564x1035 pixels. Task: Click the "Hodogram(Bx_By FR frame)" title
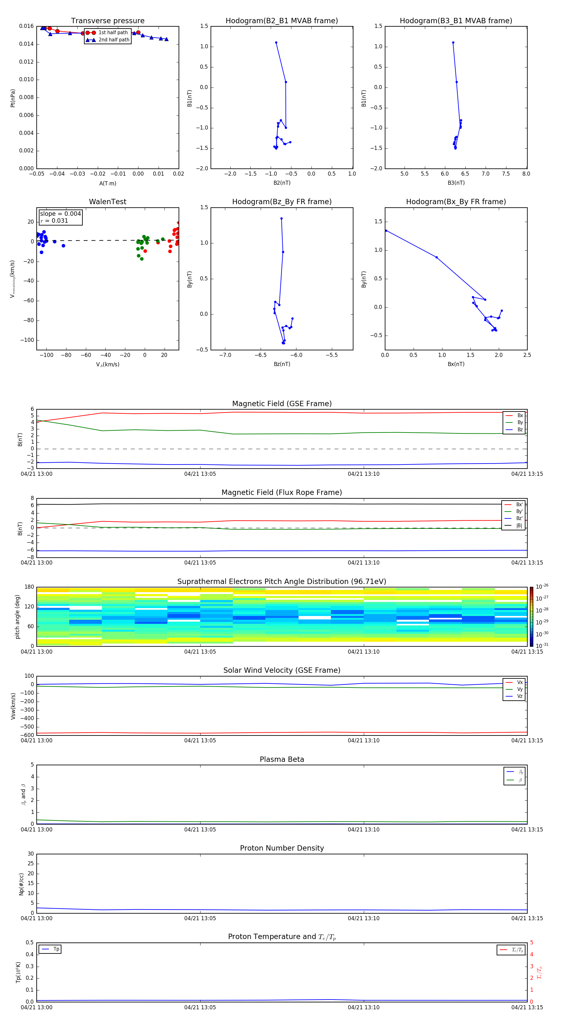[456, 202]
